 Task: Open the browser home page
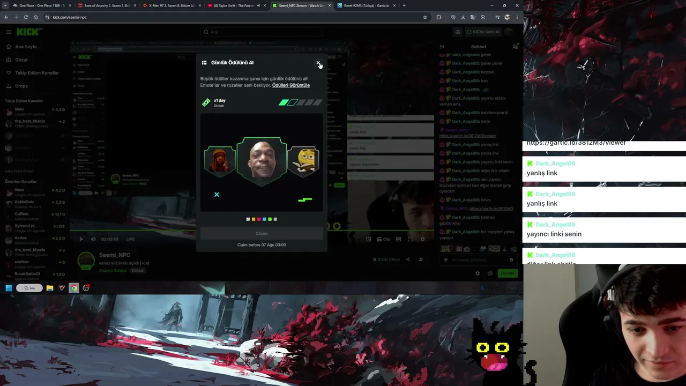click(x=35, y=17)
